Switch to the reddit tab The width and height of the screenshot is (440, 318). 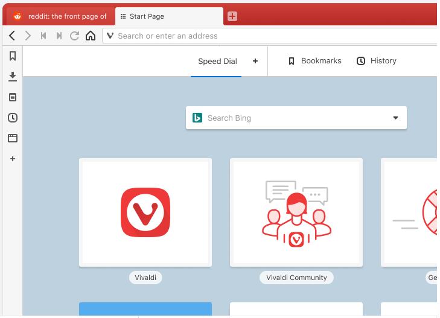tap(60, 16)
